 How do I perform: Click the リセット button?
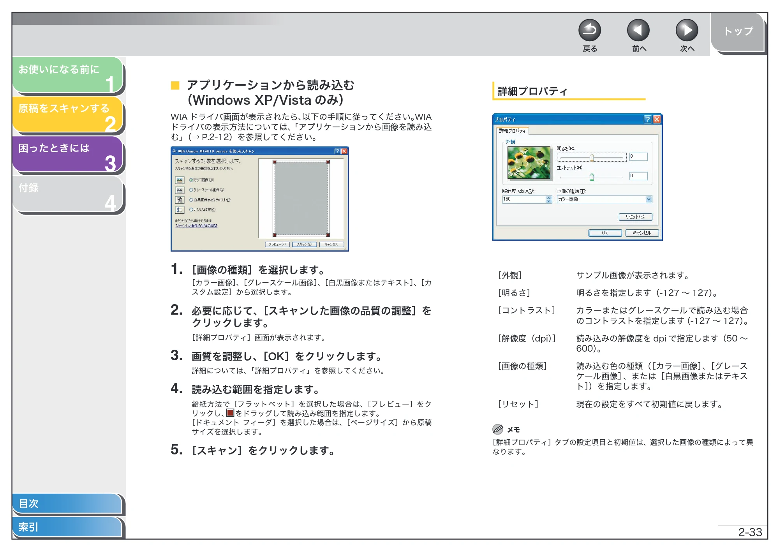point(635,217)
